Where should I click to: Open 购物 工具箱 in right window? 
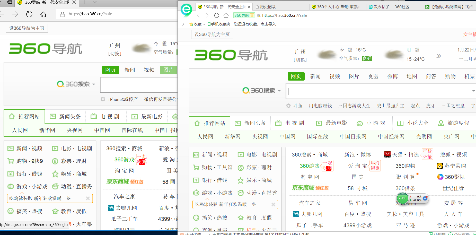click(x=213, y=168)
